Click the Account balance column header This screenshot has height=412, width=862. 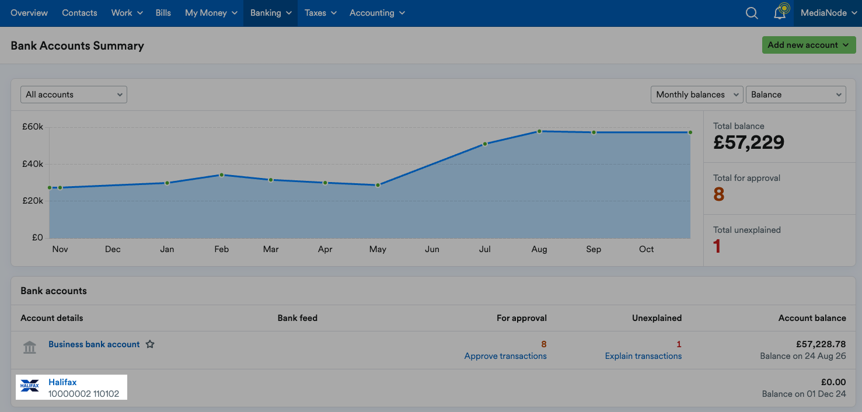tap(812, 318)
